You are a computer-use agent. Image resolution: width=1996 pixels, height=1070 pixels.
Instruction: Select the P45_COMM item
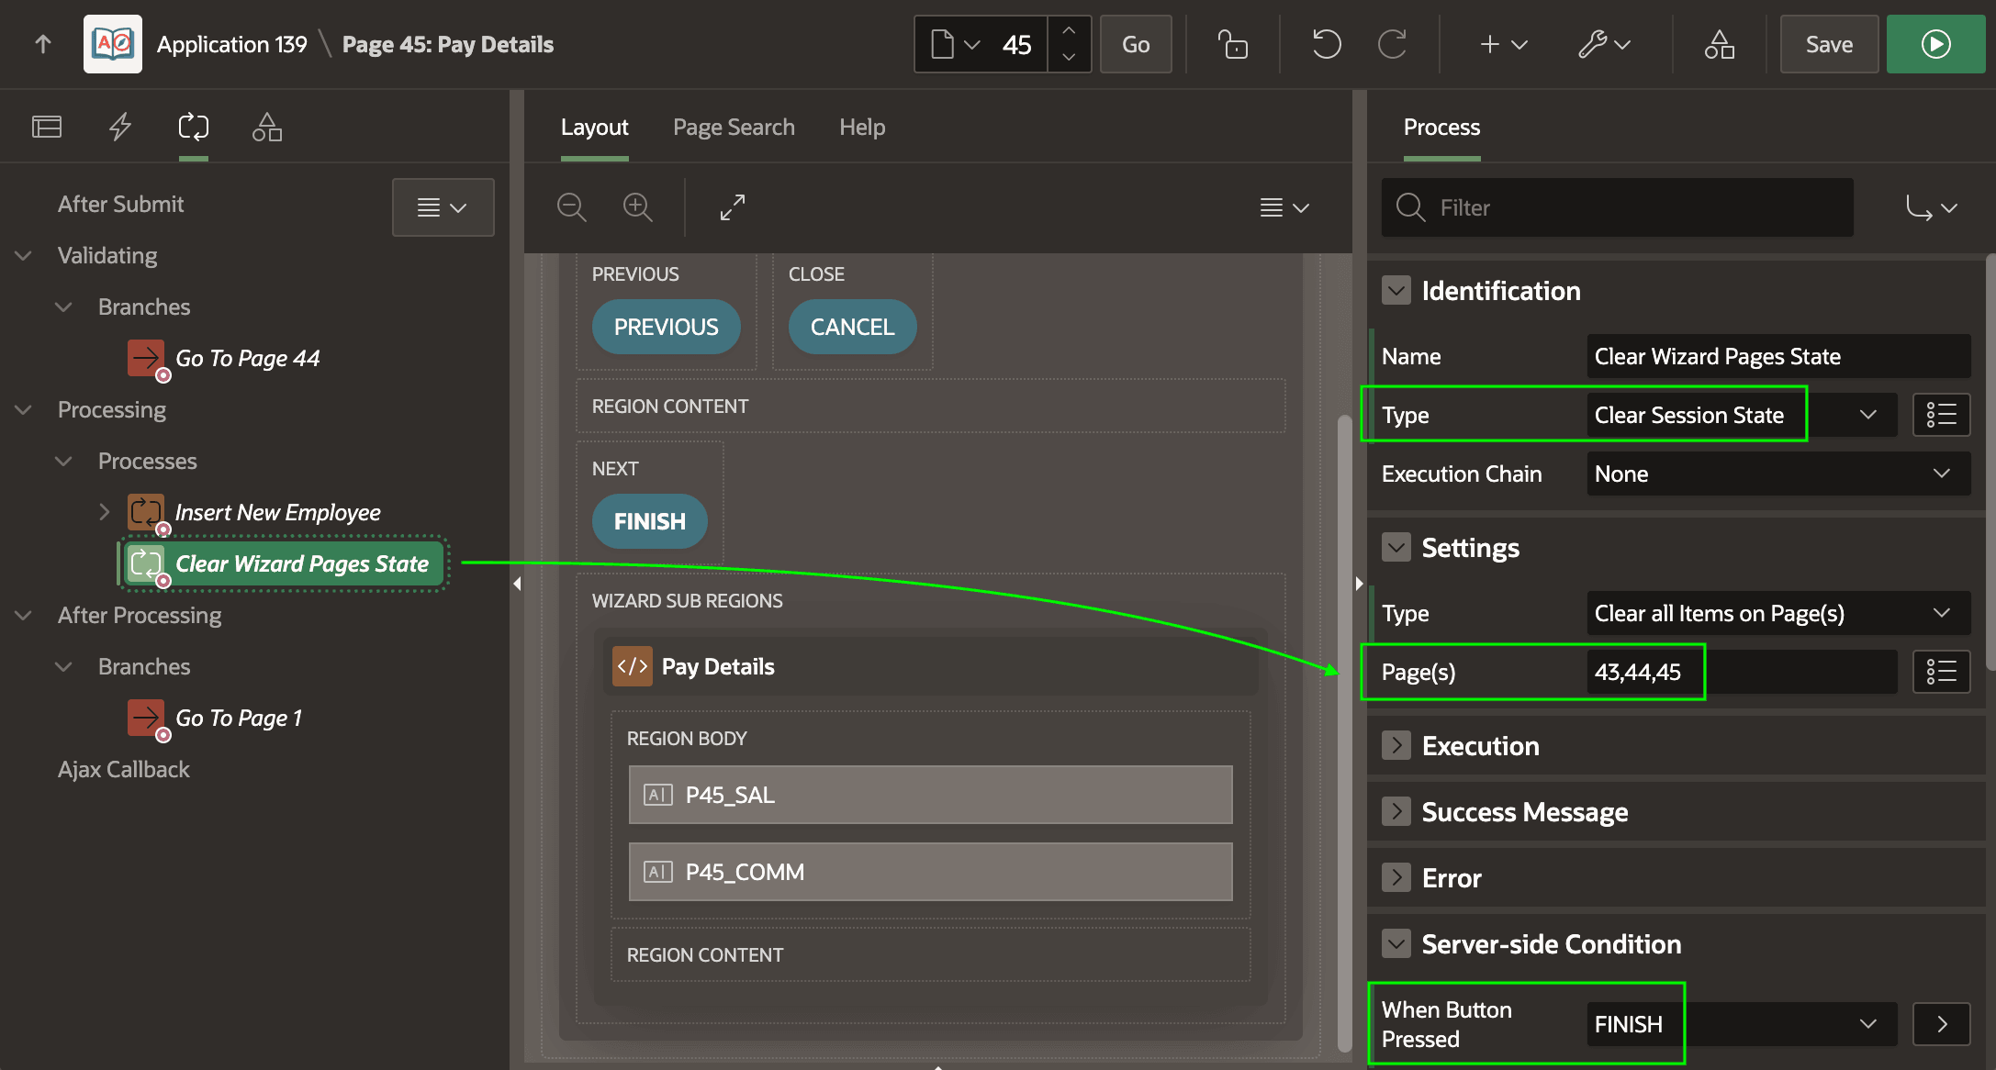pos(930,872)
